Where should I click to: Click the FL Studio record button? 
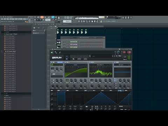coord(43,20)
